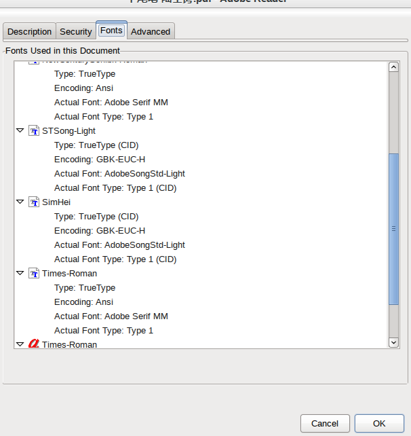The width and height of the screenshot is (411, 436).
Task: Click the SimHei TrueType font icon
Action: point(34,202)
